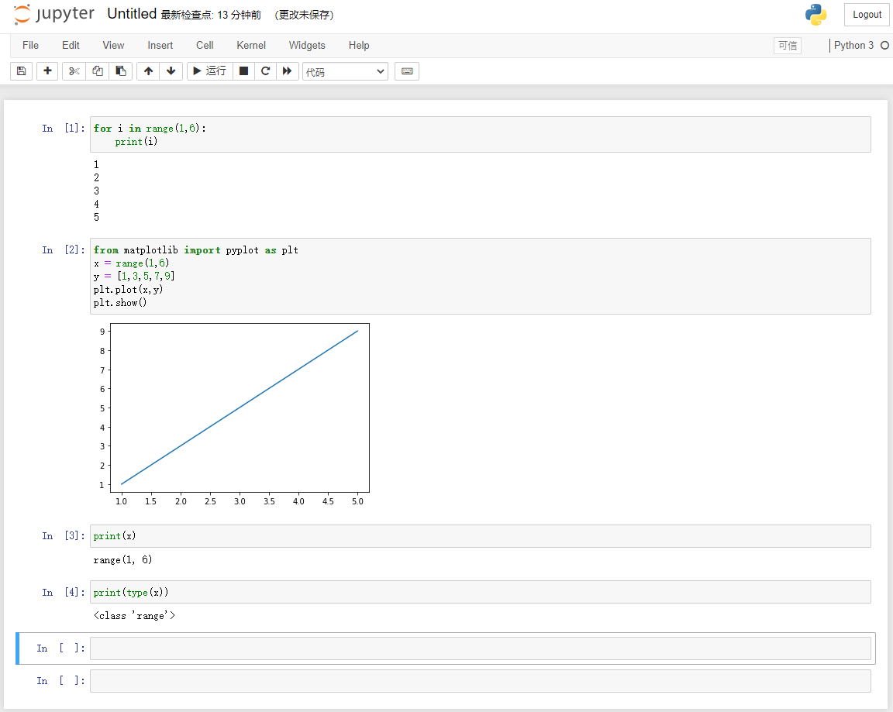
Task: Cut selected cell with scissors icon
Action: [x=74, y=71]
